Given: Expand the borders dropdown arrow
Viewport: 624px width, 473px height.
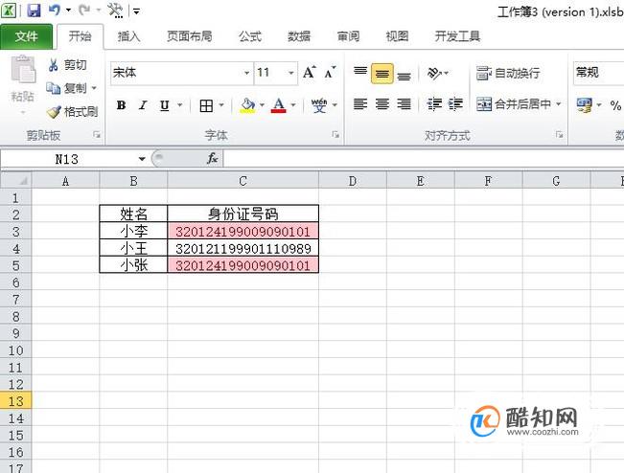Looking at the screenshot, I should coord(221,105).
